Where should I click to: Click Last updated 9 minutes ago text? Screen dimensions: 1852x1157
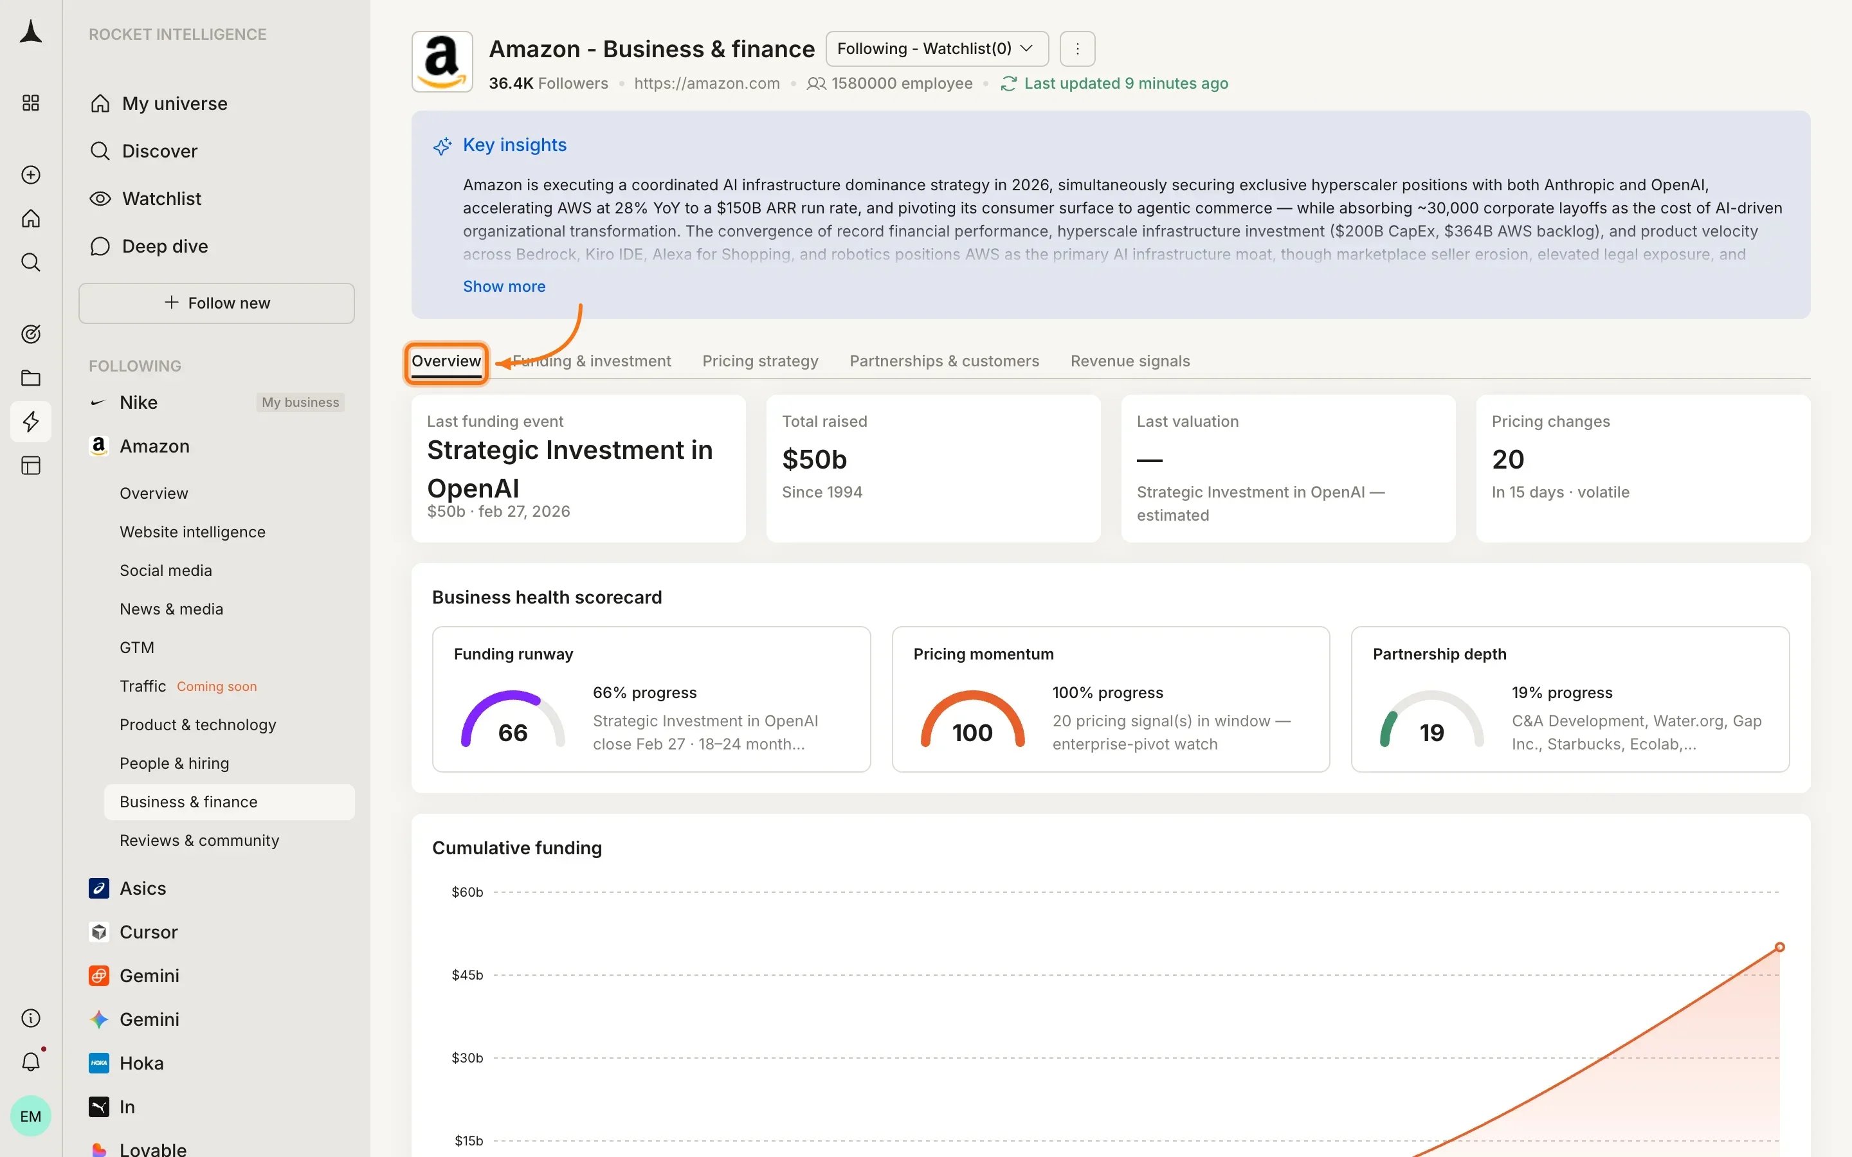[1126, 84]
